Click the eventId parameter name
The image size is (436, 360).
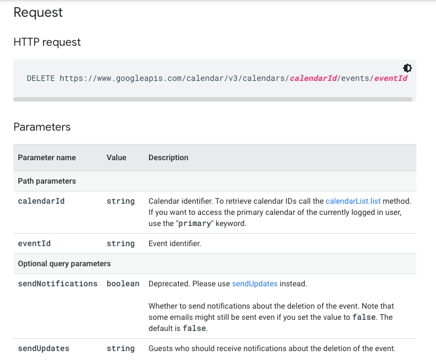click(x=34, y=243)
